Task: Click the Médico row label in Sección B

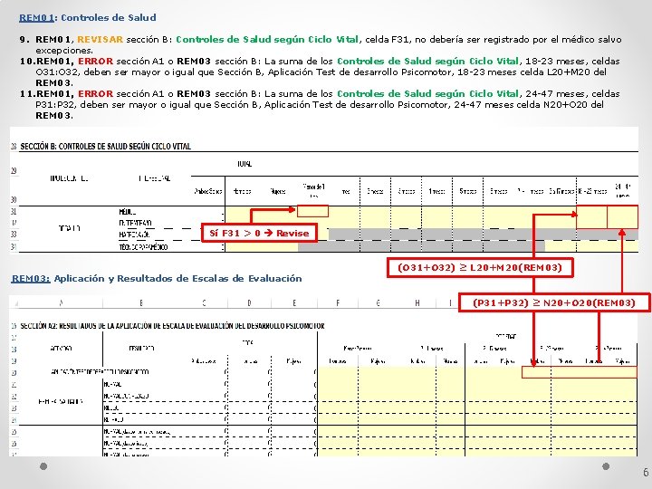Action: point(128,212)
